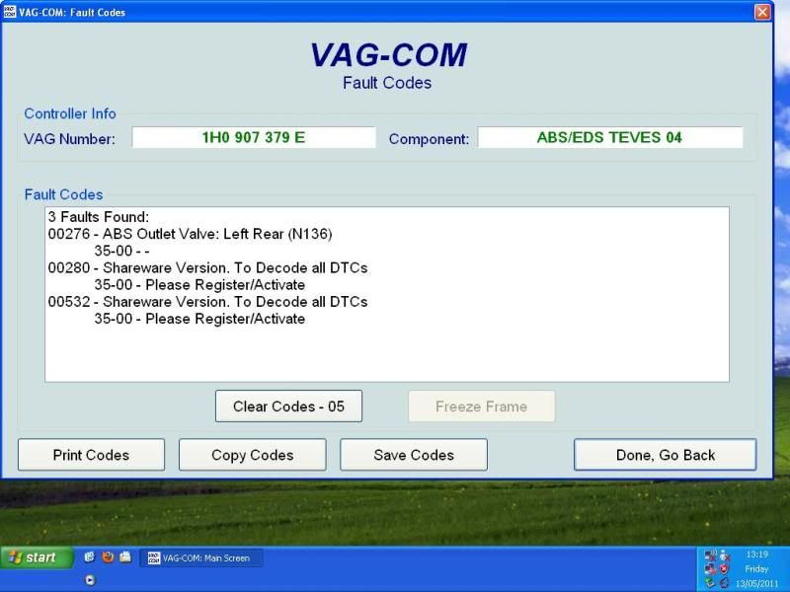Select the 00532 Shareware Version fault line
This screenshot has height=592, width=790.
(207, 302)
